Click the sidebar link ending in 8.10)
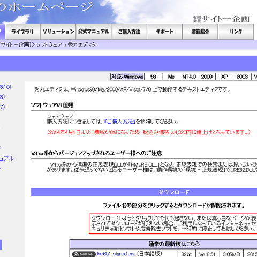This screenshot has height=257, width=257. tap(5, 87)
